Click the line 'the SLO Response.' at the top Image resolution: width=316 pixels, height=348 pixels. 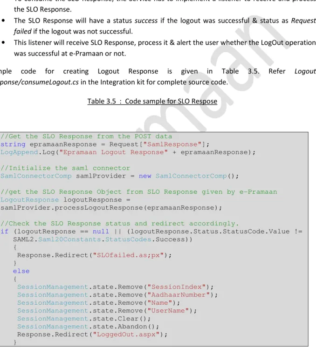(x=43, y=9)
